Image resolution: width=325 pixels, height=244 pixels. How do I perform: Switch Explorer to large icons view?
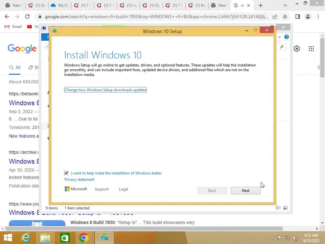[285, 208]
